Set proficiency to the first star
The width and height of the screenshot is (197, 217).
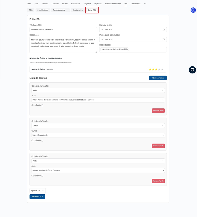point(150,69)
